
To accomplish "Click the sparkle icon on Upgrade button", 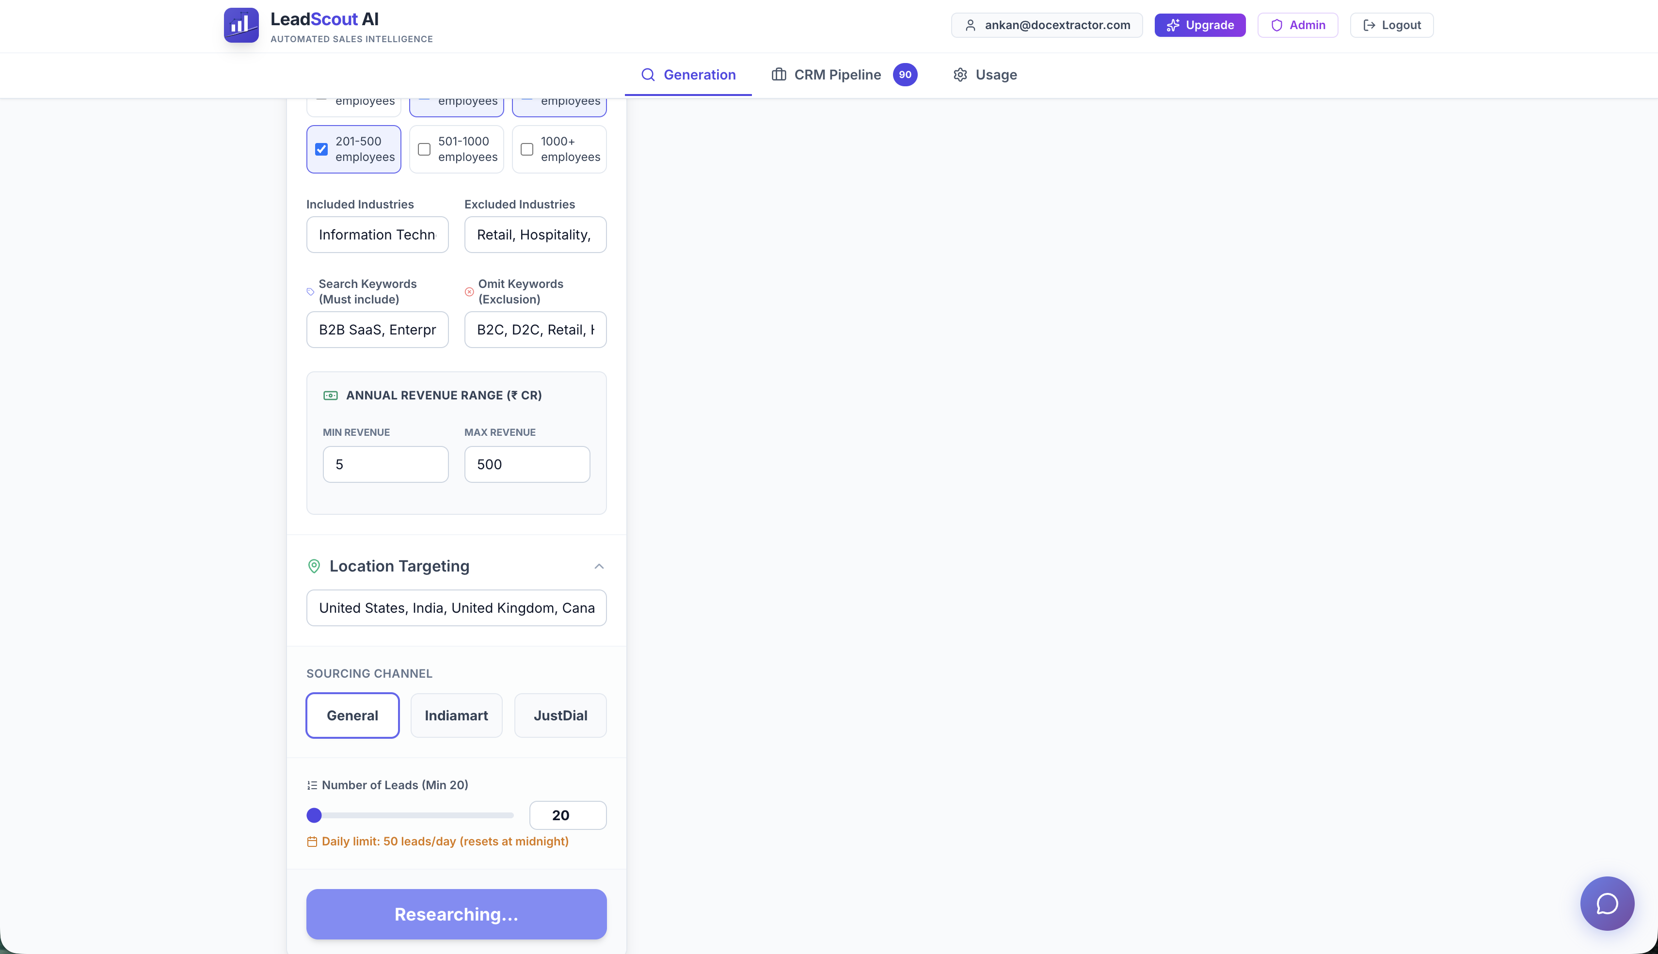I will [x=1173, y=25].
